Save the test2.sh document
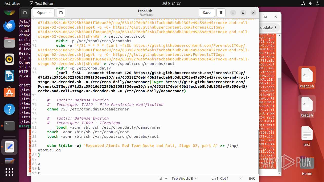The width and height of the screenshot is (324, 182). [207, 13]
